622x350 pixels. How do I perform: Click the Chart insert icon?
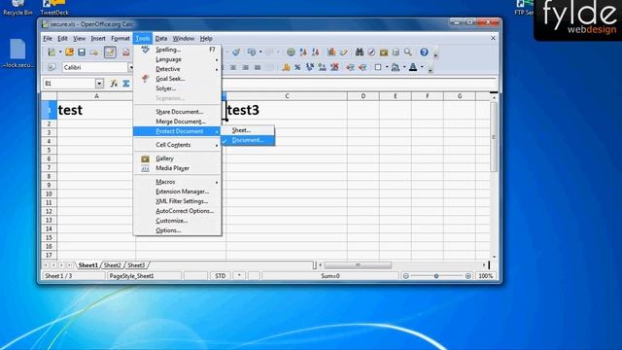pyautogui.click(x=331, y=52)
